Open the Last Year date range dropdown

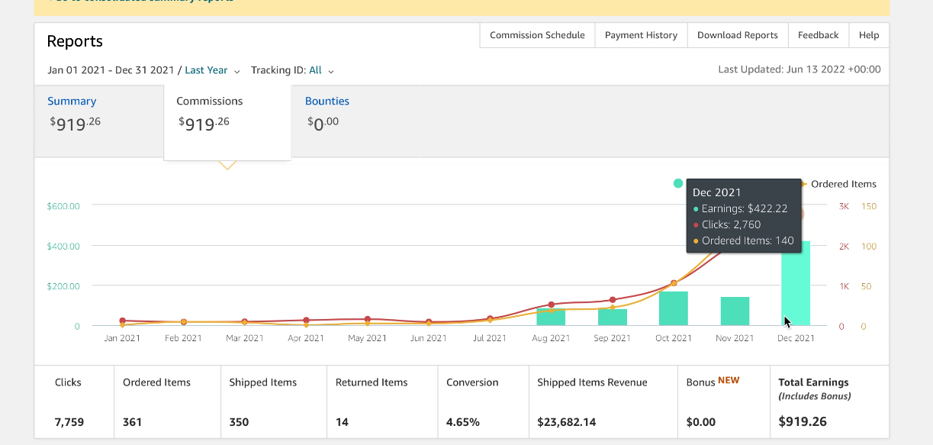point(212,70)
